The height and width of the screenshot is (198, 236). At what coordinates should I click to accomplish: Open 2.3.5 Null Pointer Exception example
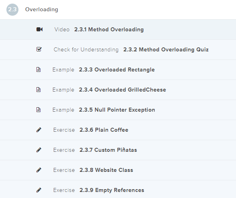[x=118, y=110]
